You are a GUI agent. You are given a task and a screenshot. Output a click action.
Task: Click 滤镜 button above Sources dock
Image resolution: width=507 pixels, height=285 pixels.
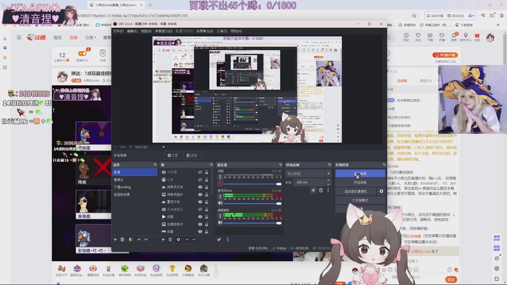click(x=192, y=155)
